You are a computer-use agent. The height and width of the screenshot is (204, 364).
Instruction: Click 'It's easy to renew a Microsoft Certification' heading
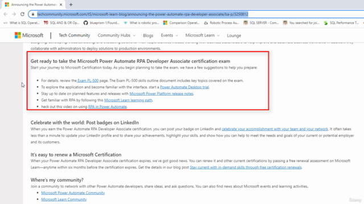click(x=76, y=155)
